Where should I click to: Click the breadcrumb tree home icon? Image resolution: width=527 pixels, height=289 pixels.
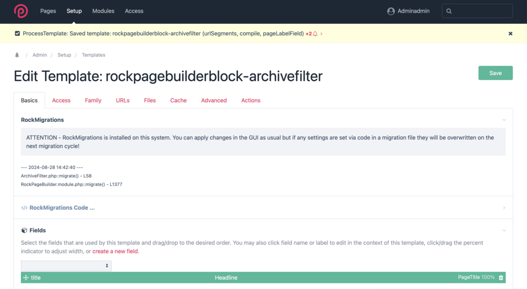pos(17,55)
